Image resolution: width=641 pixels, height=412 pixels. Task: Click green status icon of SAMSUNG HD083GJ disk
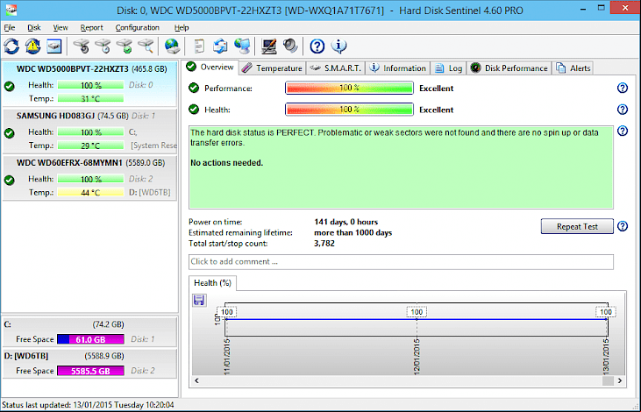(x=9, y=133)
